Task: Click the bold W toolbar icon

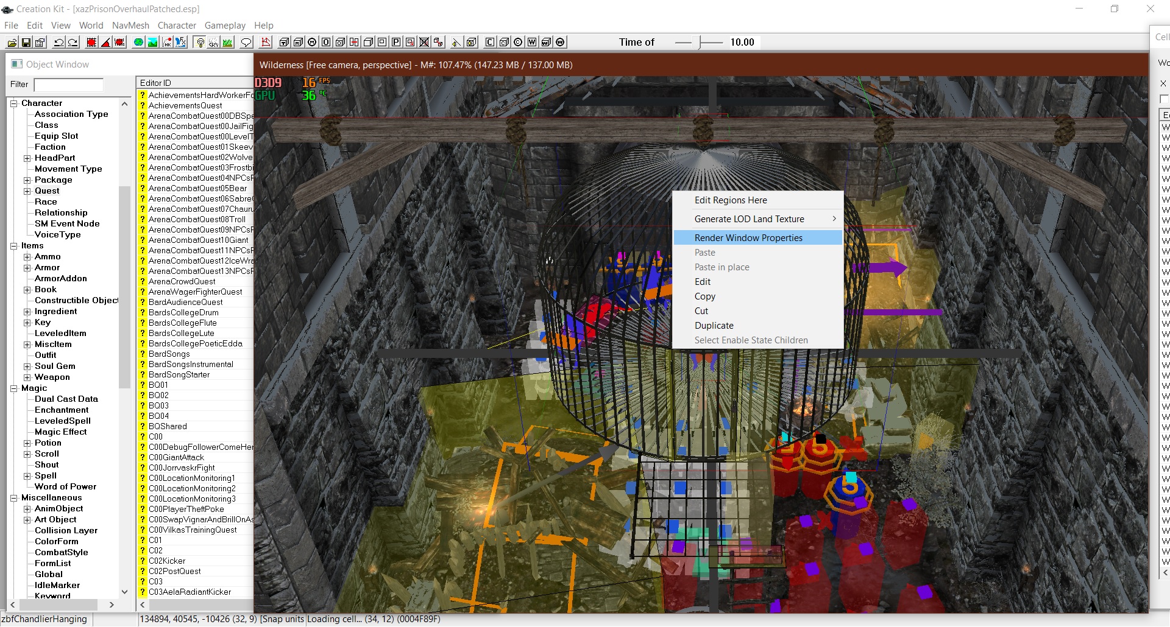Action: pos(532,42)
